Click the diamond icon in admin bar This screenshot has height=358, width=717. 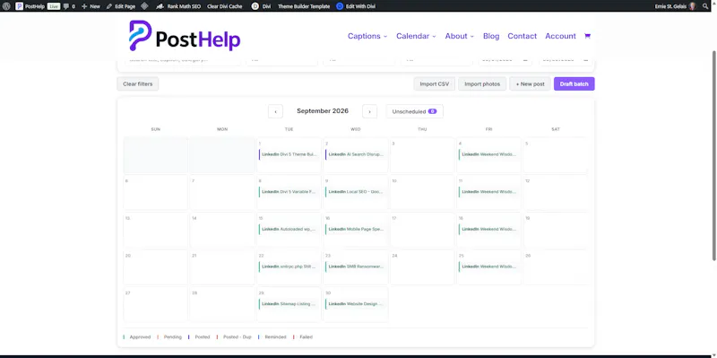pos(144,6)
